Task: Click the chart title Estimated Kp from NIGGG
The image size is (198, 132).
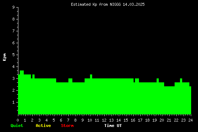Action: (108, 5)
